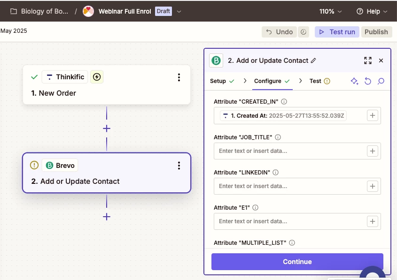The height and width of the screenshot is (280, 397).
Task: Expand the zap title dropdown chevron
Action: coord(179,11)
